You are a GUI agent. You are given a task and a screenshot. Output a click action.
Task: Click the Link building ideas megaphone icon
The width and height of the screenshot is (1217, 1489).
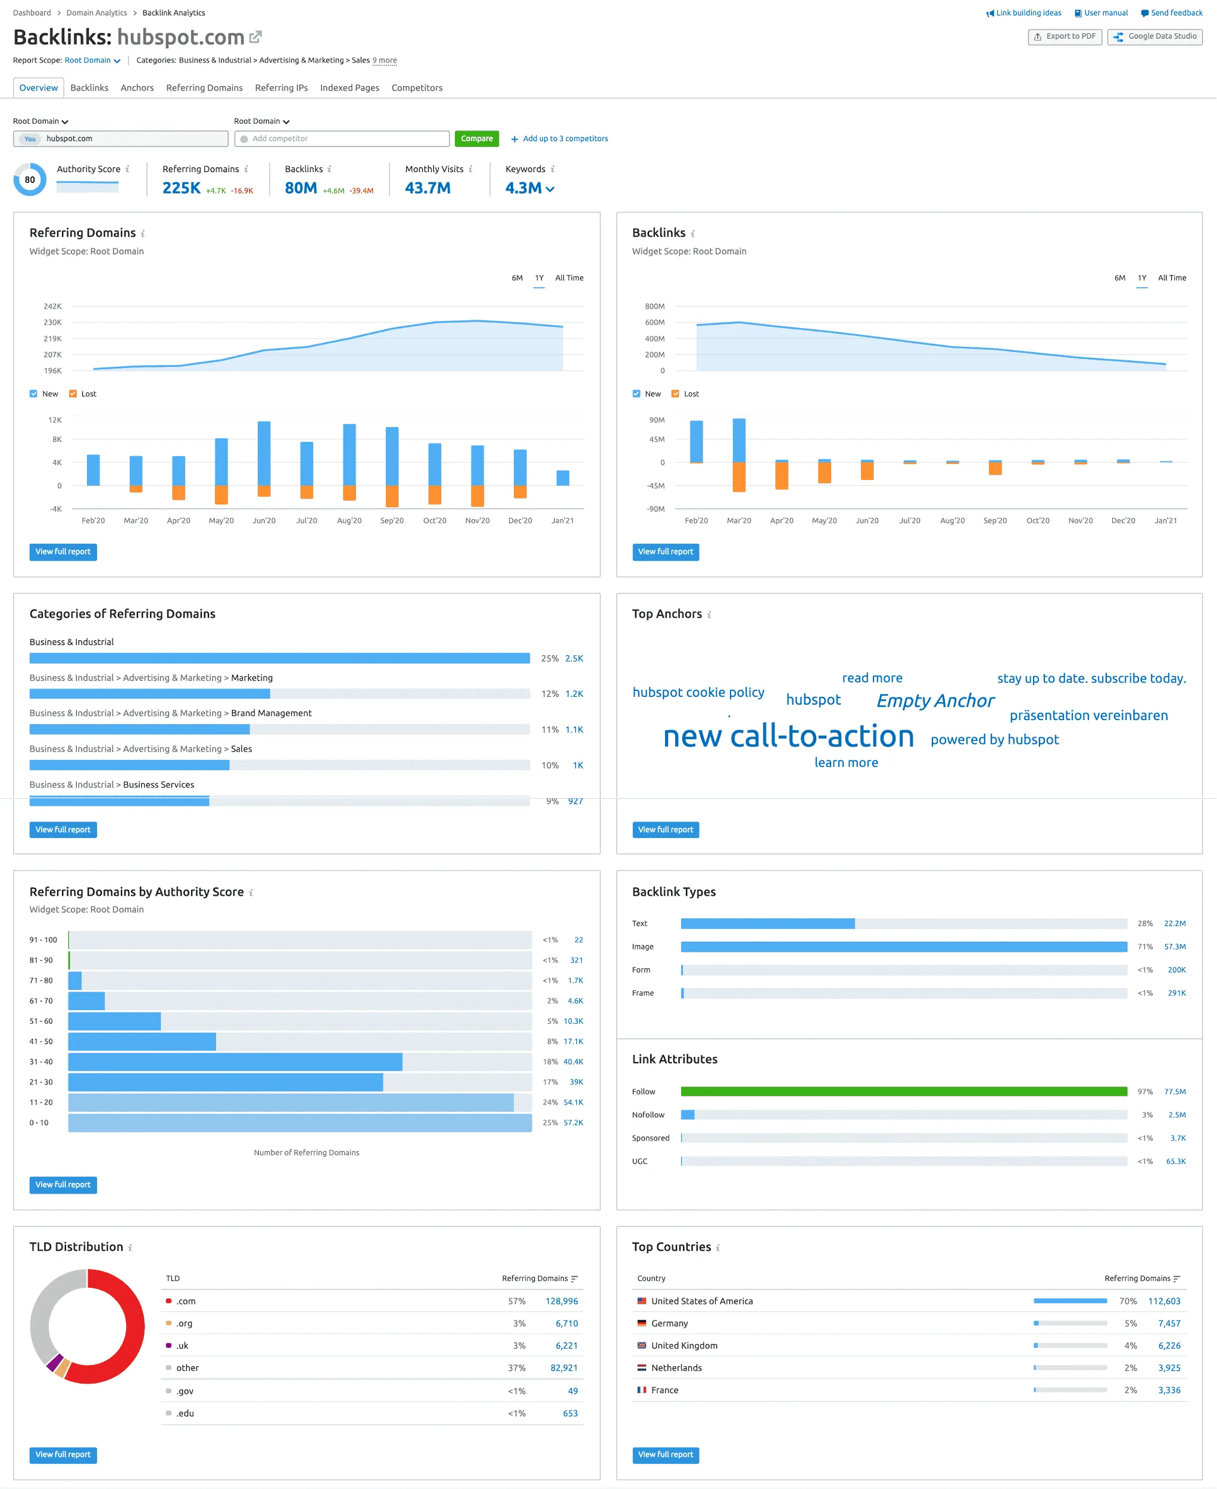pyautogui.click(x=990, y=13)
